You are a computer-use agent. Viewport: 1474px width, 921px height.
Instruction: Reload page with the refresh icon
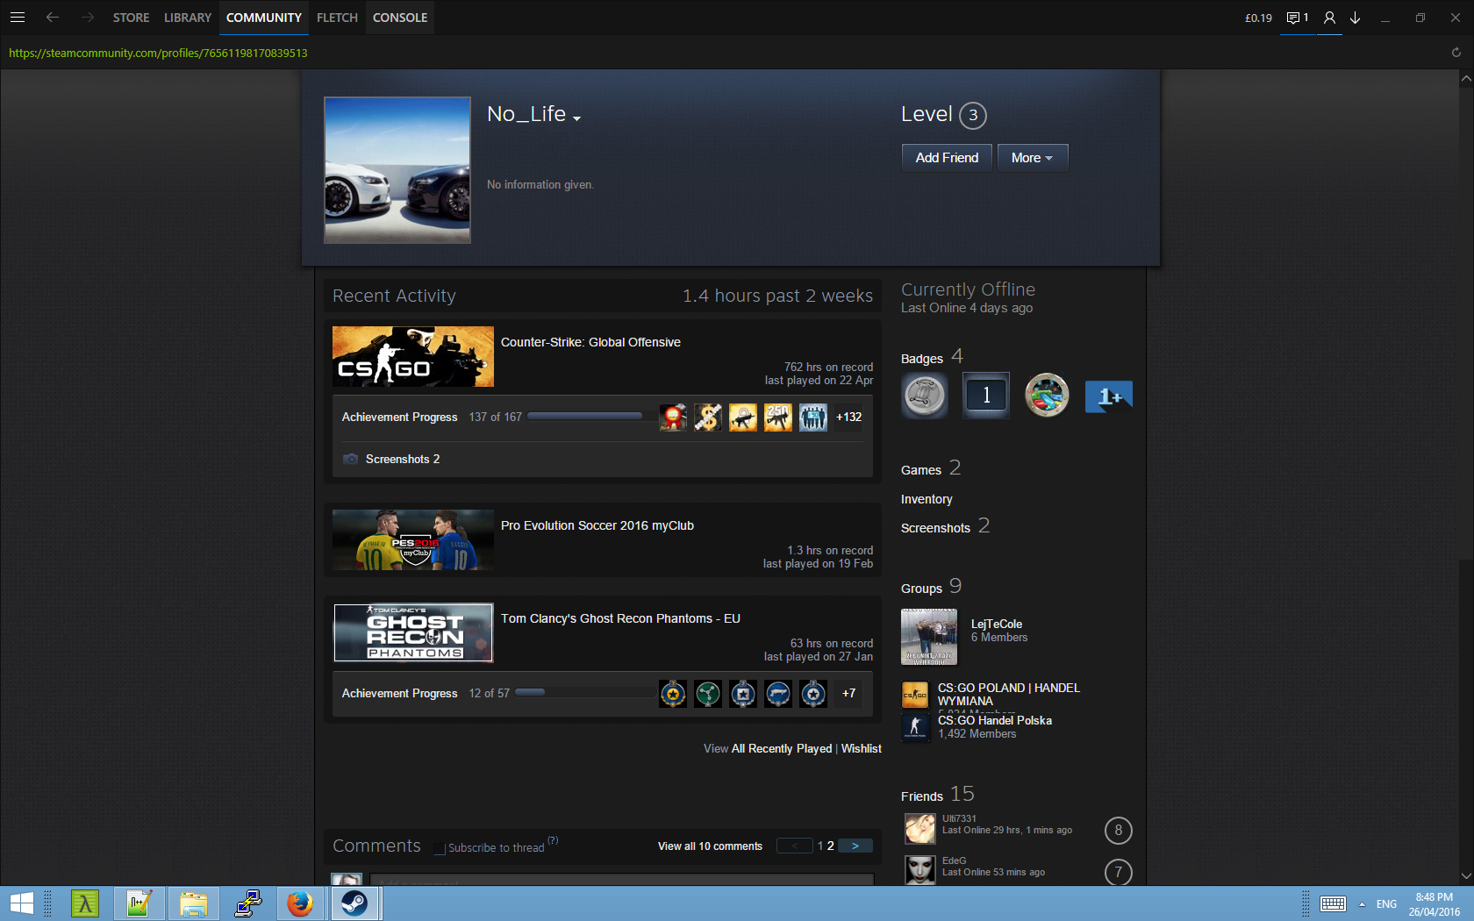coord(1456,53)
